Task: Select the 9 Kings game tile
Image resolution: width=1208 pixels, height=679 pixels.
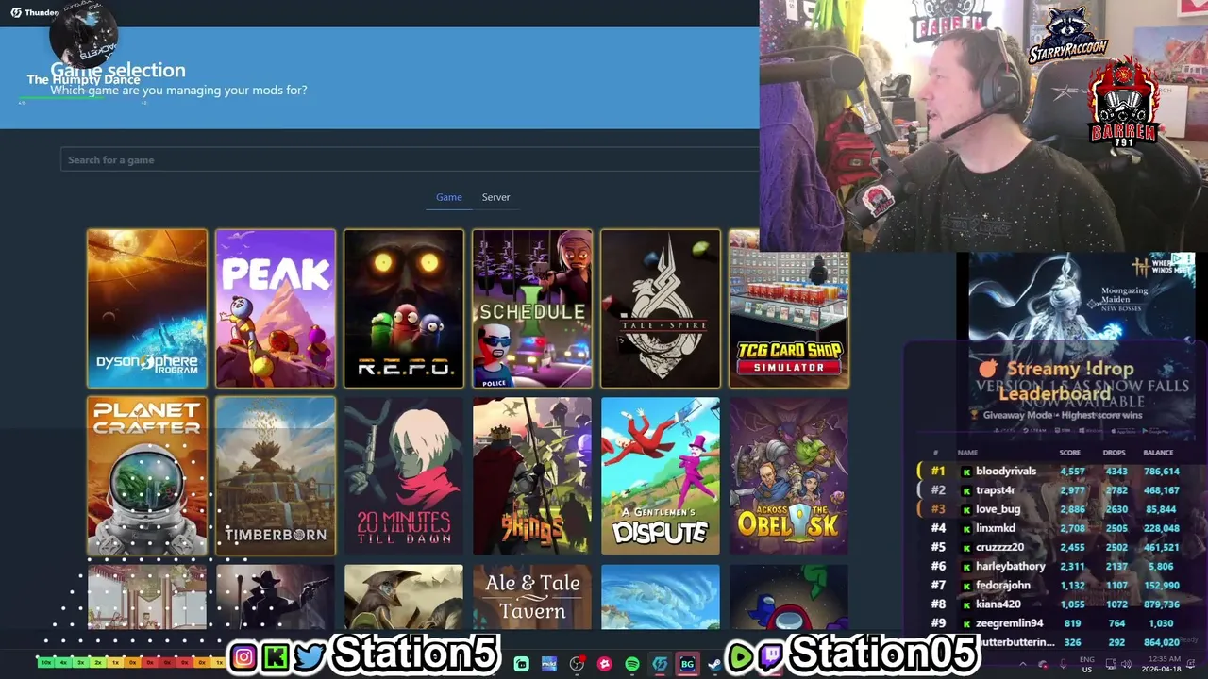Action: [532, 475]
